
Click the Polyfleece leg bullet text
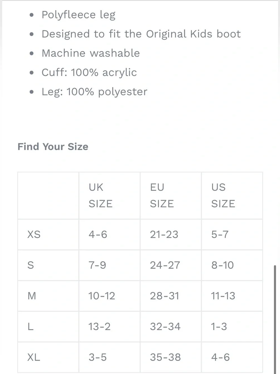point(78,15)
